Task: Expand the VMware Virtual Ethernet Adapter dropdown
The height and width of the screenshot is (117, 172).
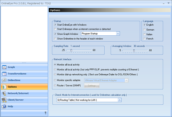Action: (x=126, y=80)
